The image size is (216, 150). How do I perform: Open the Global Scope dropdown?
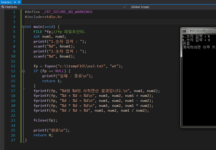point(171,7)
